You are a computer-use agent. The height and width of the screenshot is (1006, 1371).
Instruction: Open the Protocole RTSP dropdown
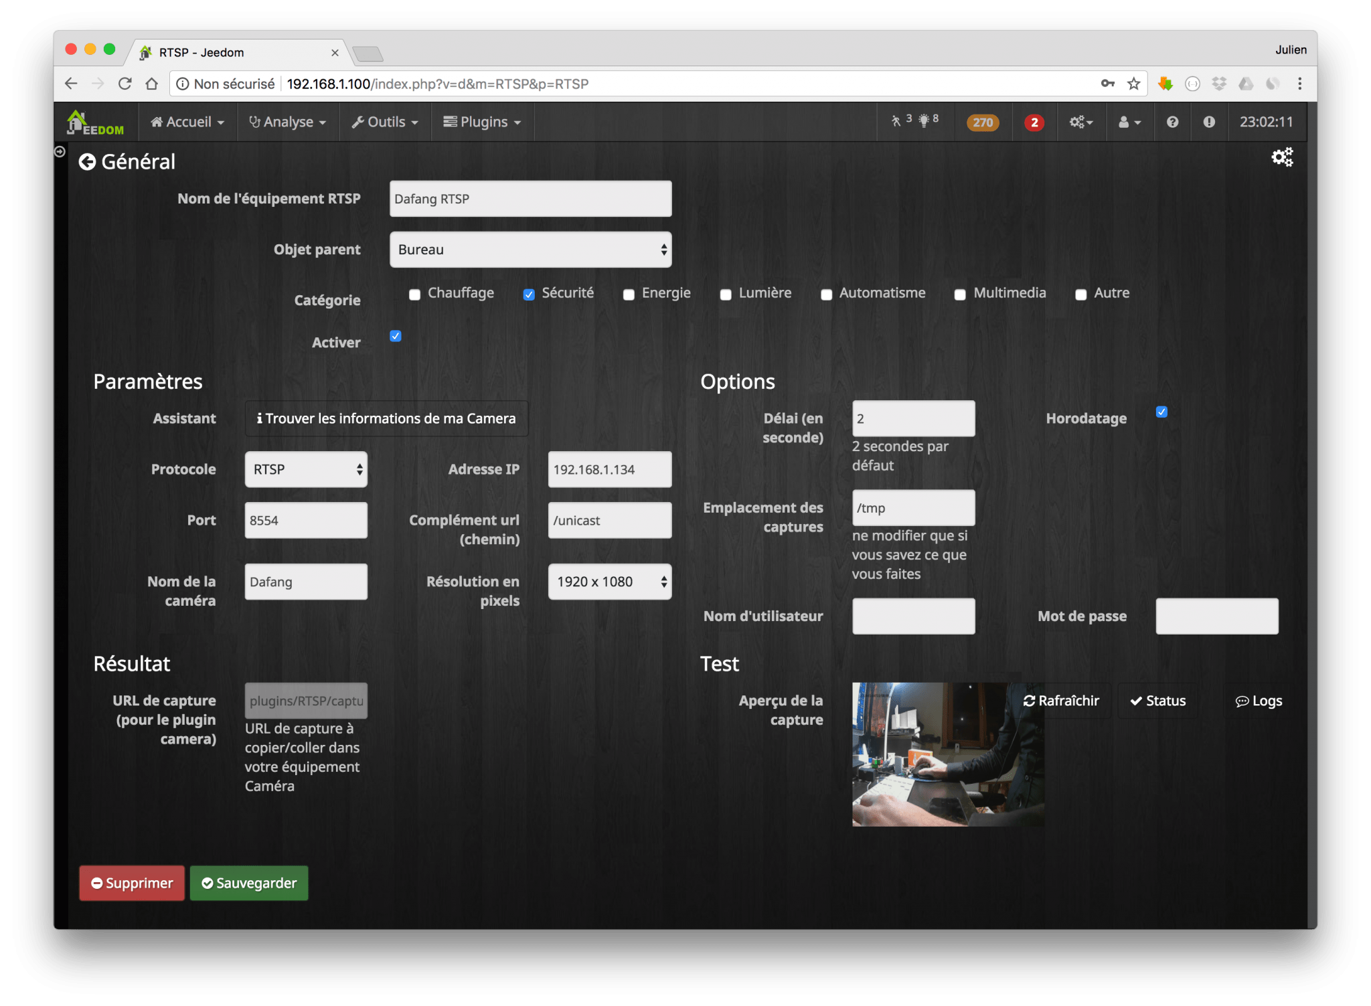point(306,469)
